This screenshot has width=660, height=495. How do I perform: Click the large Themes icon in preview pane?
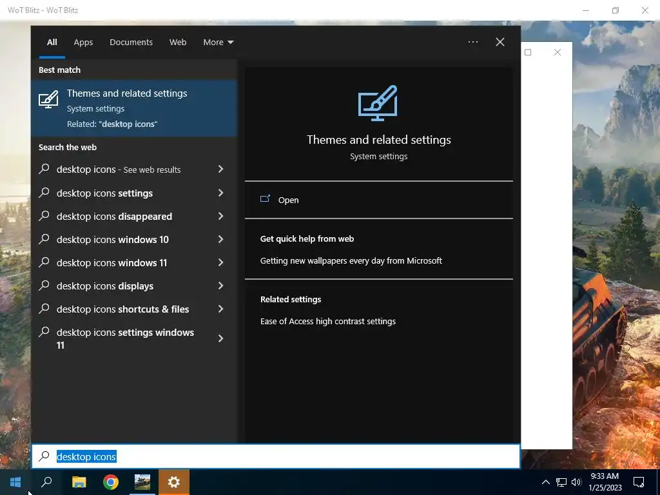[378, 103]
